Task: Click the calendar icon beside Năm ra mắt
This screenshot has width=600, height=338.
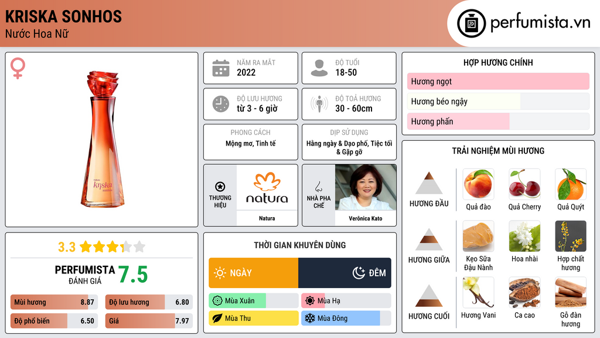Action: click(x=221, y=68)
